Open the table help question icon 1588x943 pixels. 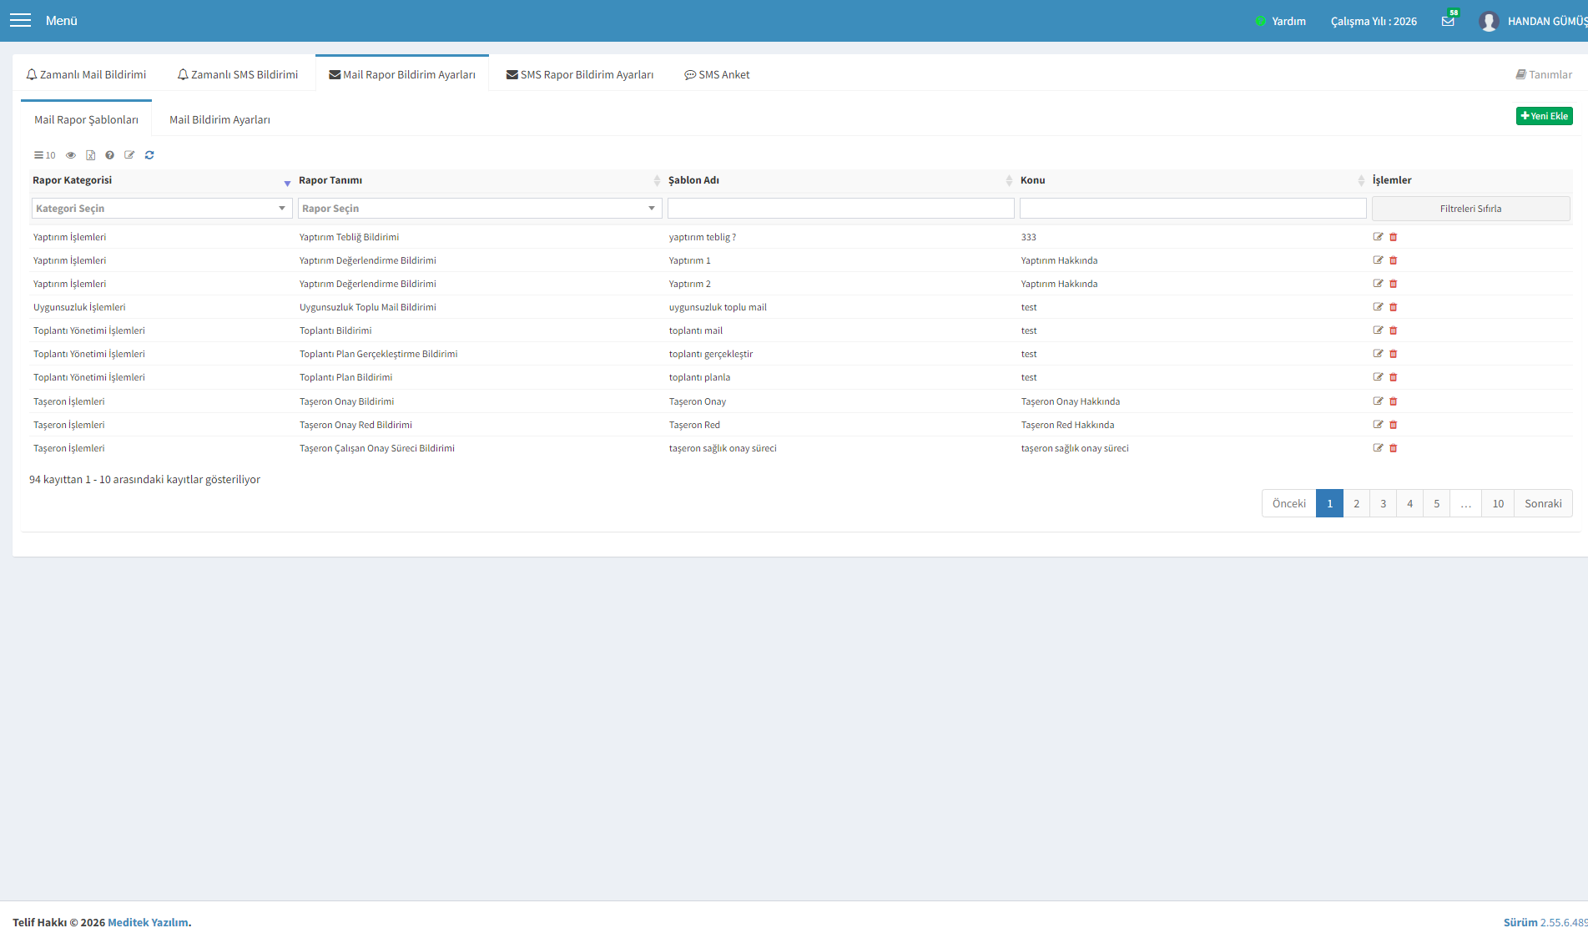click(109, 155)
